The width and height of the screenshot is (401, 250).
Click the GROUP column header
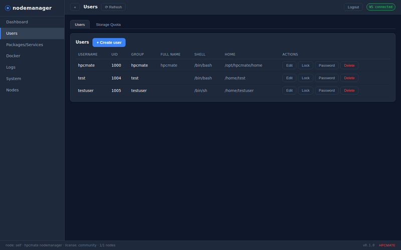click(137, 54)
